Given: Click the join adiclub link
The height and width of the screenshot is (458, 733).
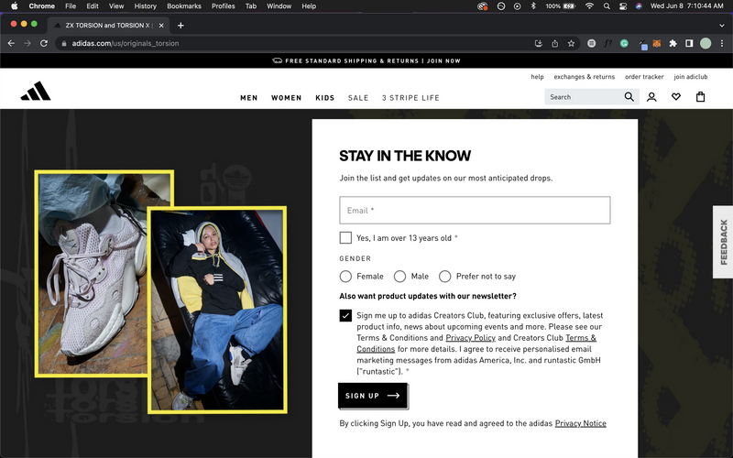Looking at the screenshot, I should 691,77.
